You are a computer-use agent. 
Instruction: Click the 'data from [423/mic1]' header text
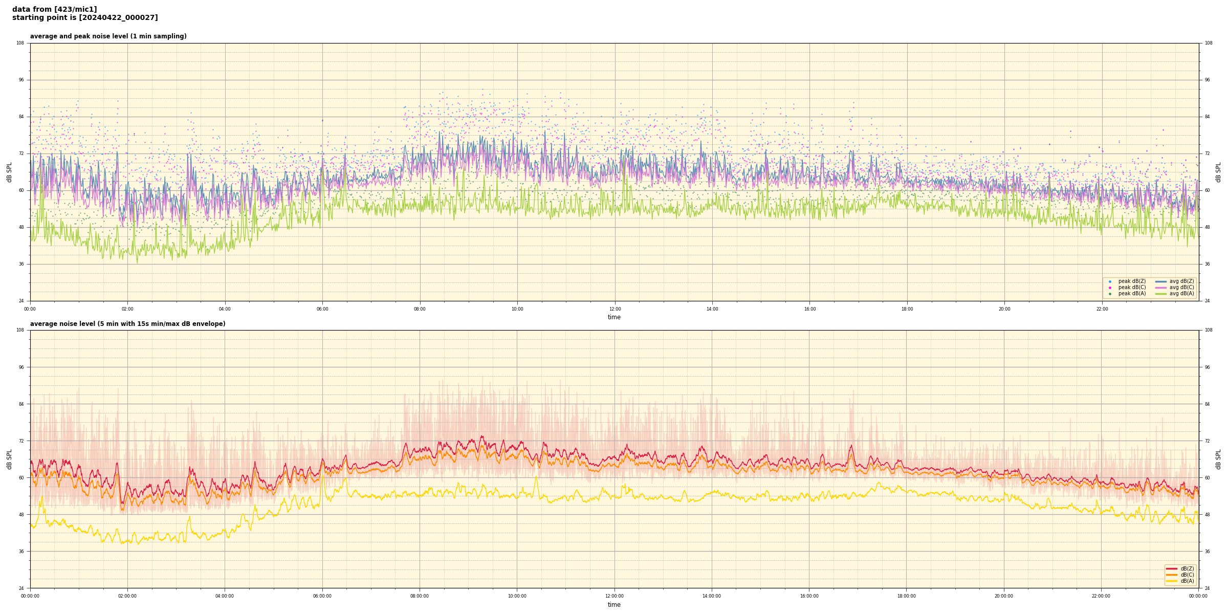[x=54, y=9]
